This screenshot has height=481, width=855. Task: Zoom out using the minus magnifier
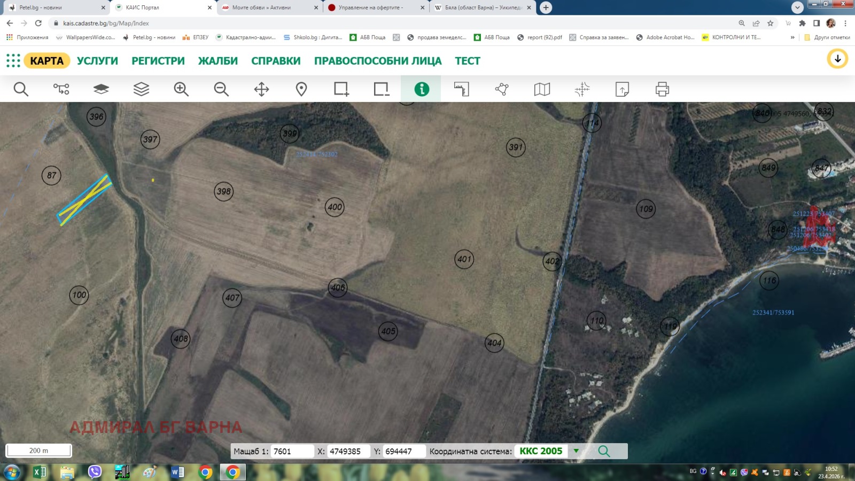click(x=221, y=89)
